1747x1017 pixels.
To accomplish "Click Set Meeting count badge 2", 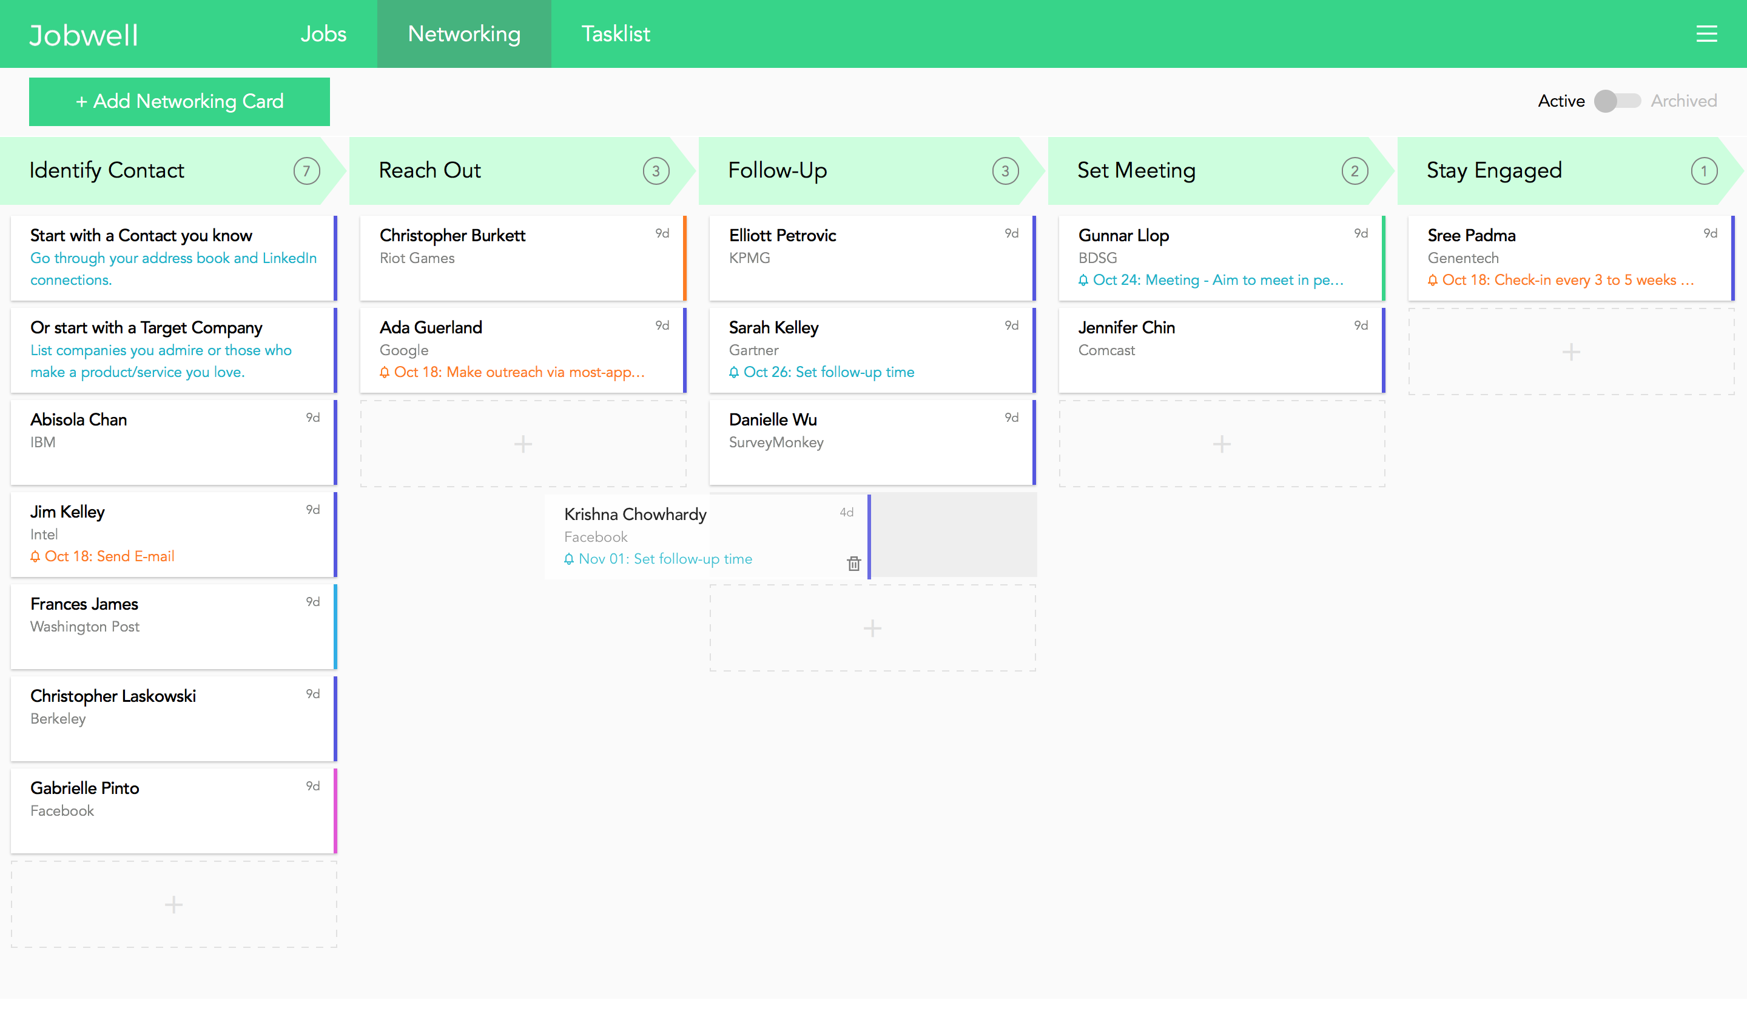I will 1355,171.
